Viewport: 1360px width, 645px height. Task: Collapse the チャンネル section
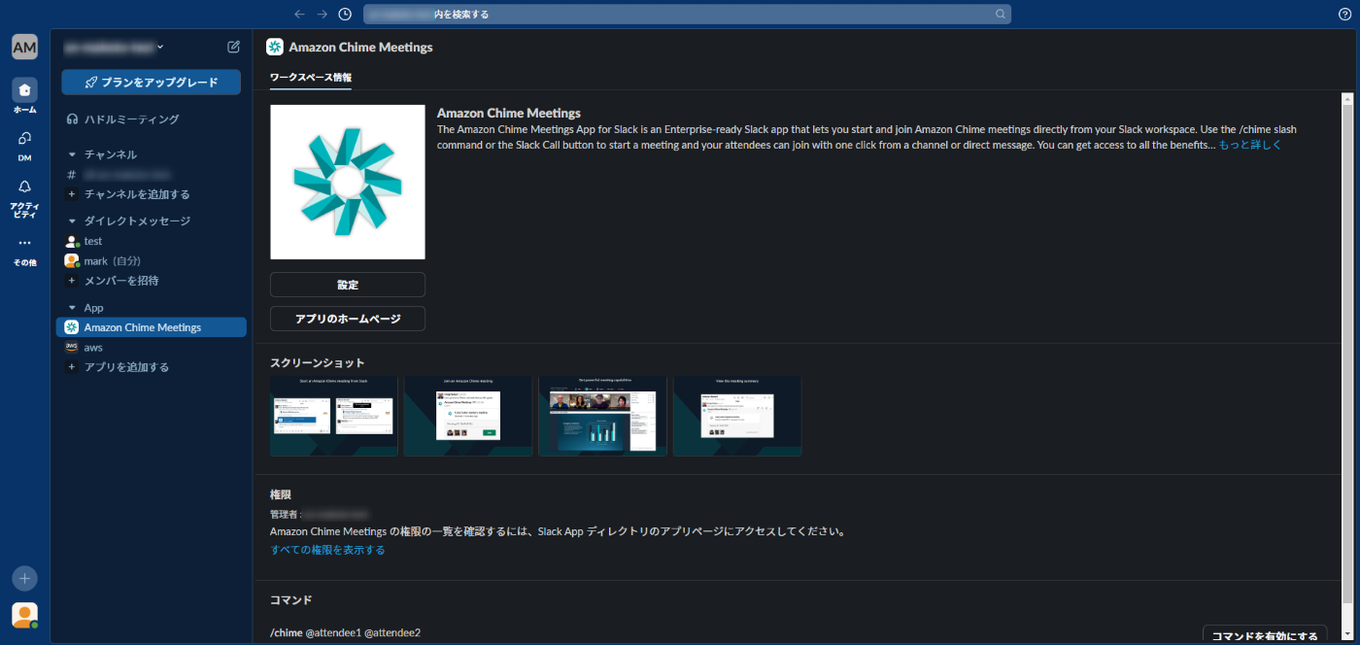(x=72, y=154)
